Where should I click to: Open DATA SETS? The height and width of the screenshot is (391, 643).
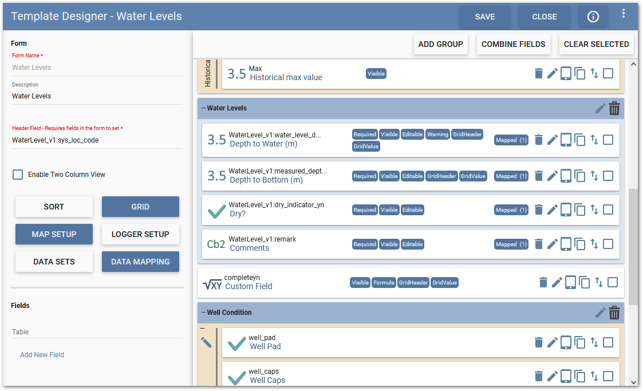54,262
